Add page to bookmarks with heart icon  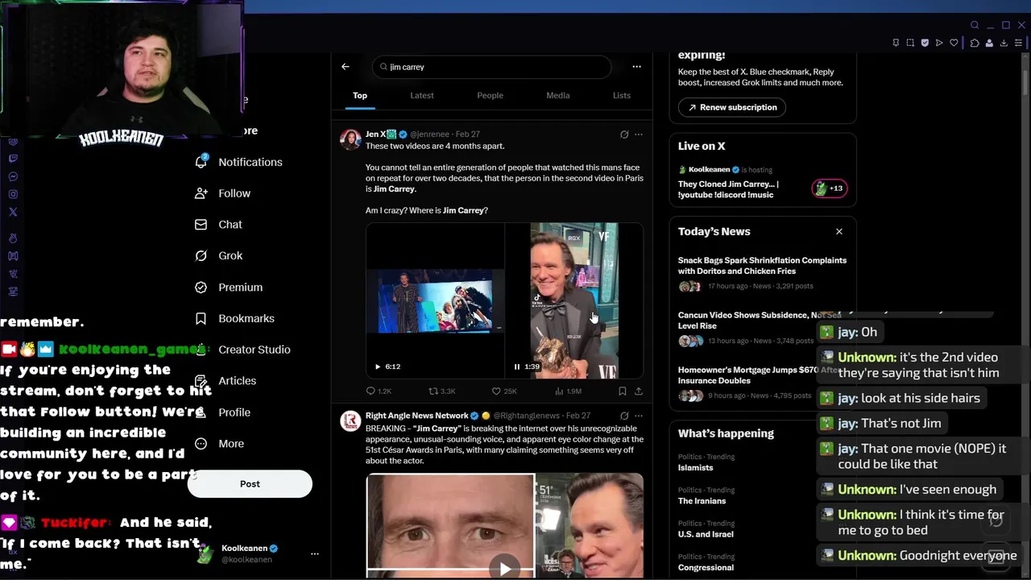point(954,43)
